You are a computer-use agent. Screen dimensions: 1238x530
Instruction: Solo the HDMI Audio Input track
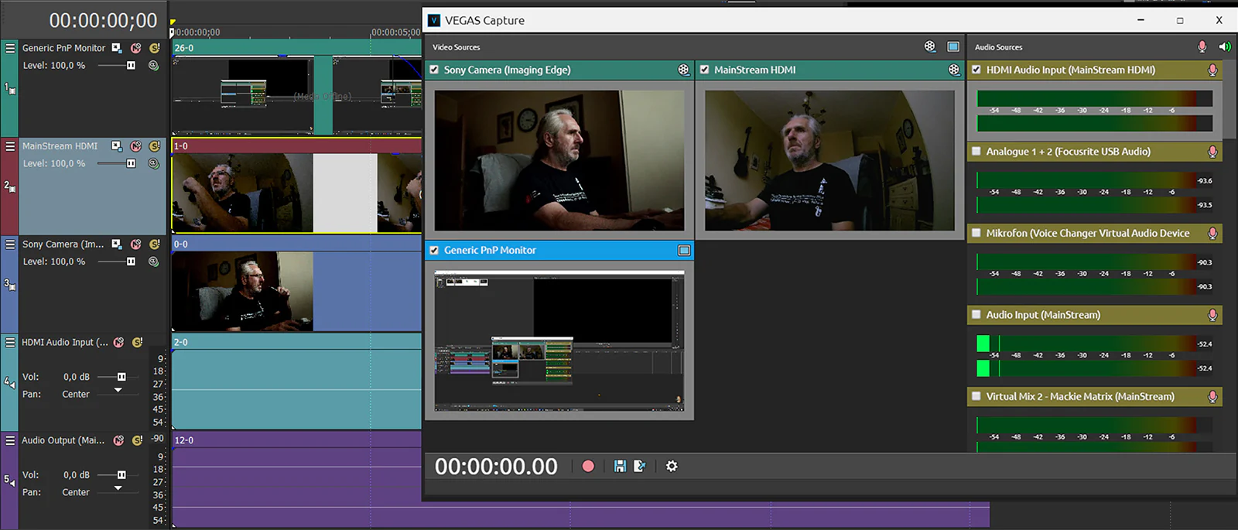click(137, 342)
